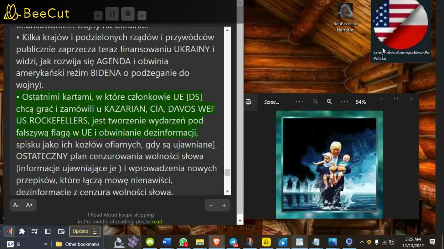This screenshot has height=249, width=444.
Task: Stop the Read Aloud playback
Action: coord(128,14)
